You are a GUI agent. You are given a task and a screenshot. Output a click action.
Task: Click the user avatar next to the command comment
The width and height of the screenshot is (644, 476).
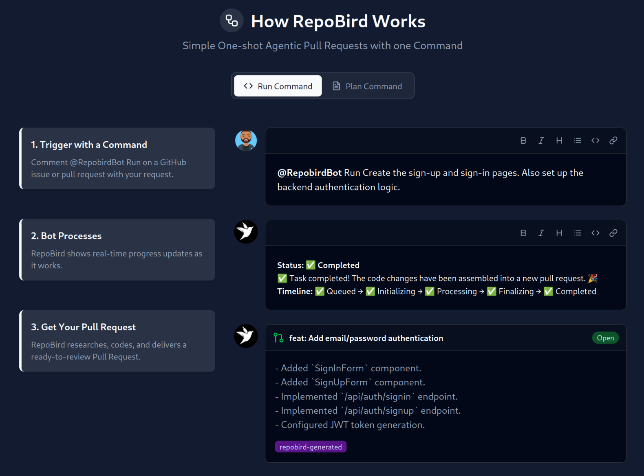[246, 140]
